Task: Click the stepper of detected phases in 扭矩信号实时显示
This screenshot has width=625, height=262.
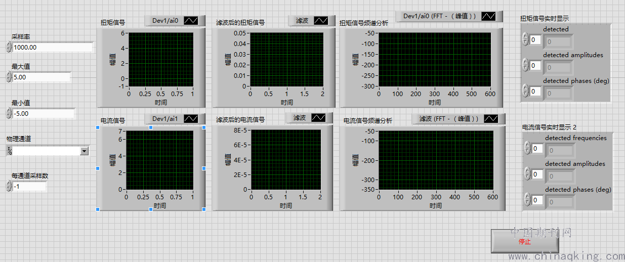Action: coord(525,91)
